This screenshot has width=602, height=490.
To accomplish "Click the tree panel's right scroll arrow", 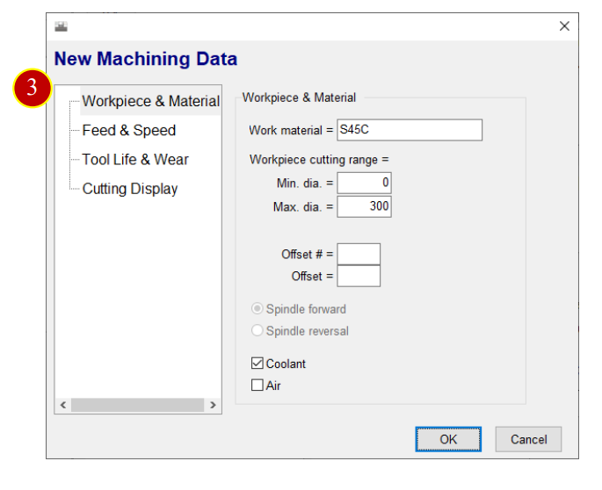I will 213,405.
